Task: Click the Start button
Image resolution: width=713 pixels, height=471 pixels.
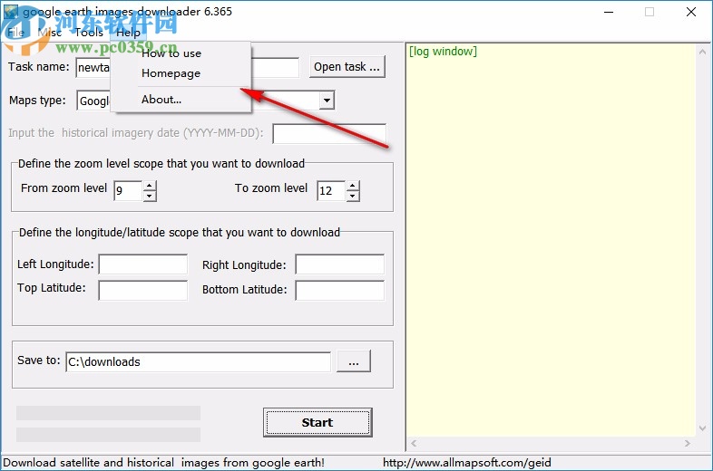Action: [317, 422]
